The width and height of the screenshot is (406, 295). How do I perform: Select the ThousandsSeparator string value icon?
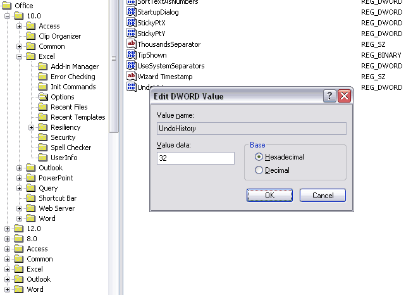pyautogui.click(x=132, y=44)
